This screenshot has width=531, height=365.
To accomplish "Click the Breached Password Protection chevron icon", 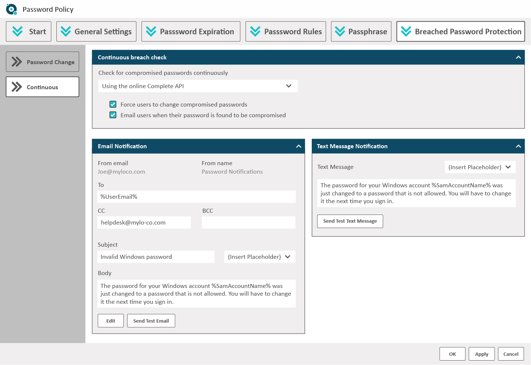I will 406,31.
